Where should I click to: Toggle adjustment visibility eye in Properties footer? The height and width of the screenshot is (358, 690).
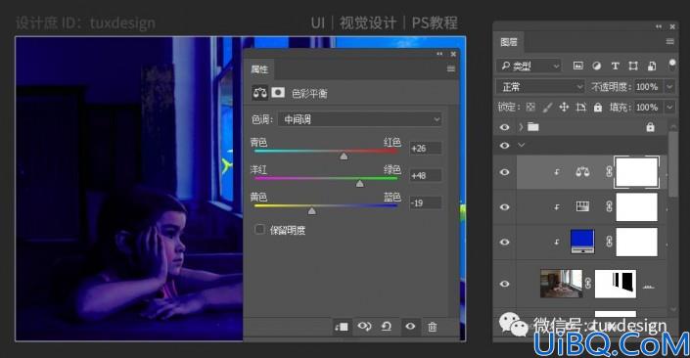pyautogui.click(x=410, y=327)
